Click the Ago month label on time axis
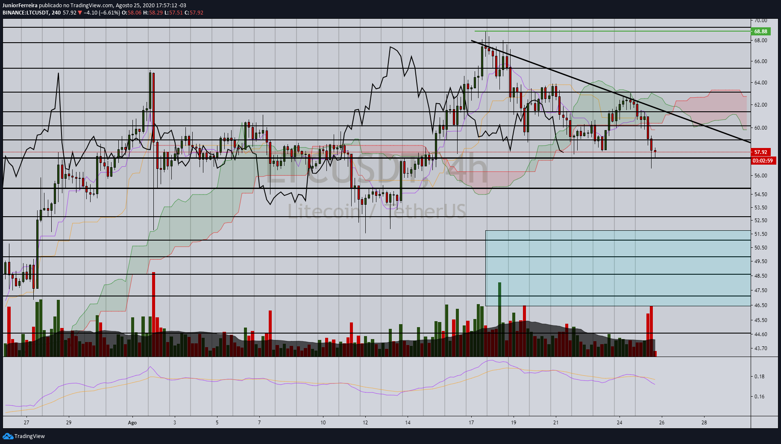The width and height of the screenshot is (781, 444). point(132,423)
